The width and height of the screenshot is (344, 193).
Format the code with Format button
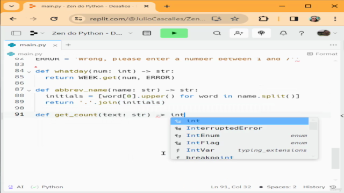pyautogui.click(x=322, y=54)
